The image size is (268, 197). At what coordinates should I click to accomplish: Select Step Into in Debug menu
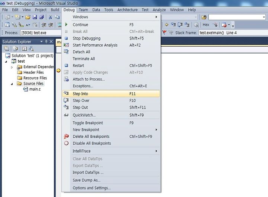pos(111,94)
